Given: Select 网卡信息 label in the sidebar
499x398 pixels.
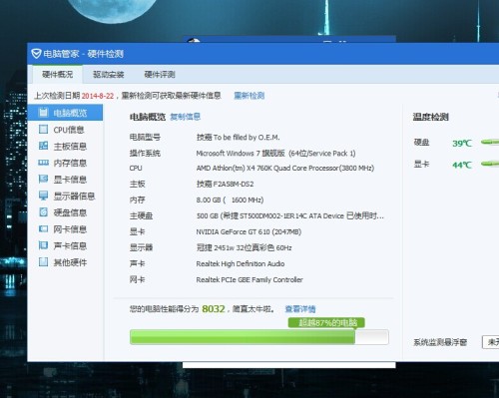Looking at the screenshot, I should click(x=70, y=229).
